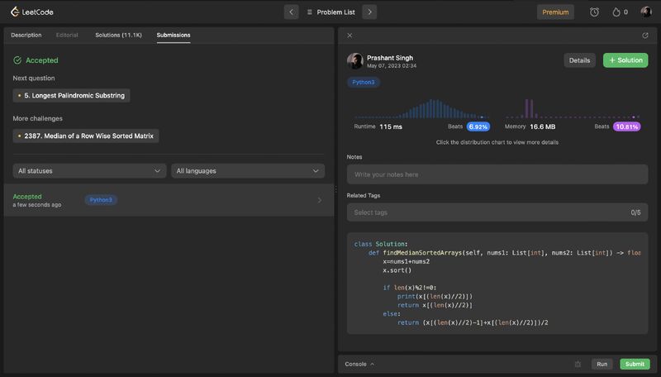Open submission Details button
The width and height of the screenshot is (661, 377).
click(579, 60)
